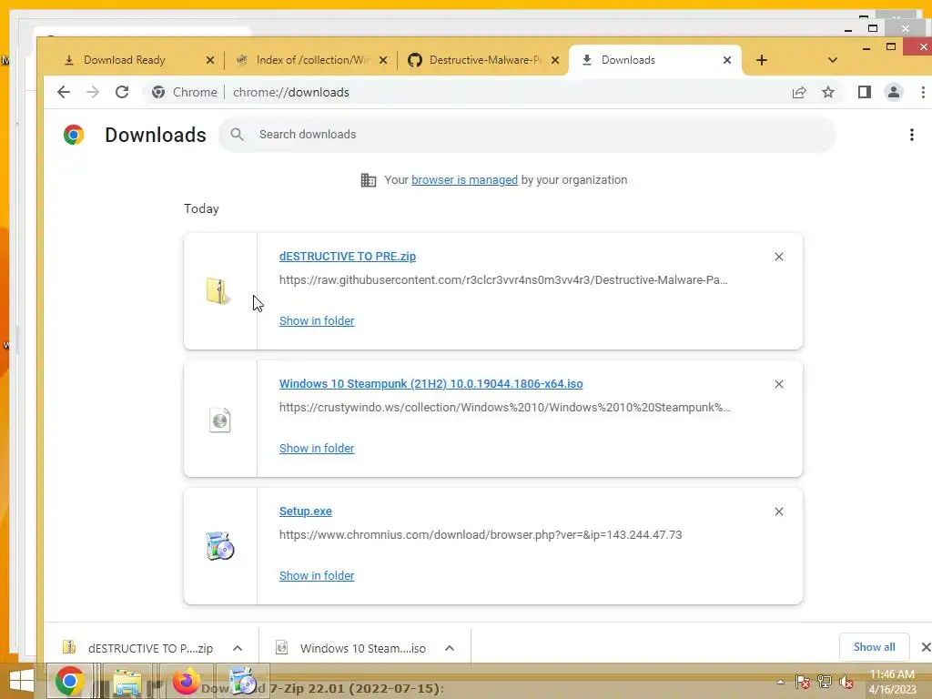Open a new tab with the plus button
Viewport: 932px width, 699px height.
click(x=762, y=60)
